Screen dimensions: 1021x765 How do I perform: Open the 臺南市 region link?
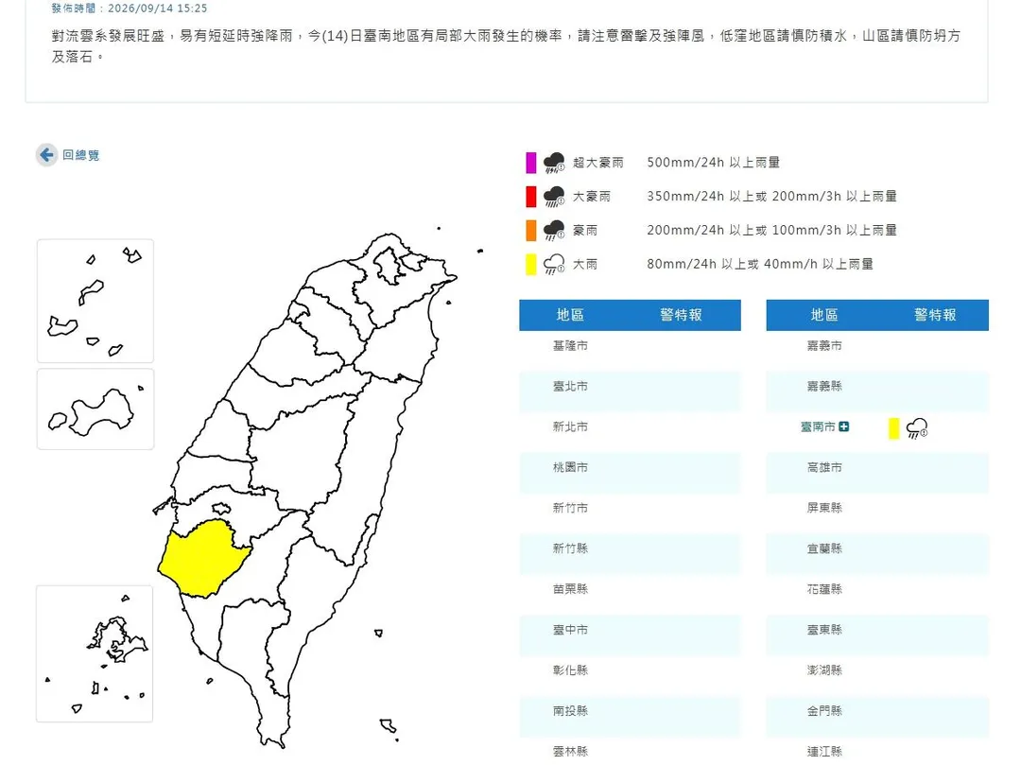point(818,426)
